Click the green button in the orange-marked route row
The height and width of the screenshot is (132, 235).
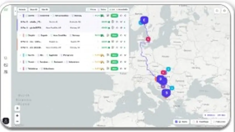[x=114, y=35]
